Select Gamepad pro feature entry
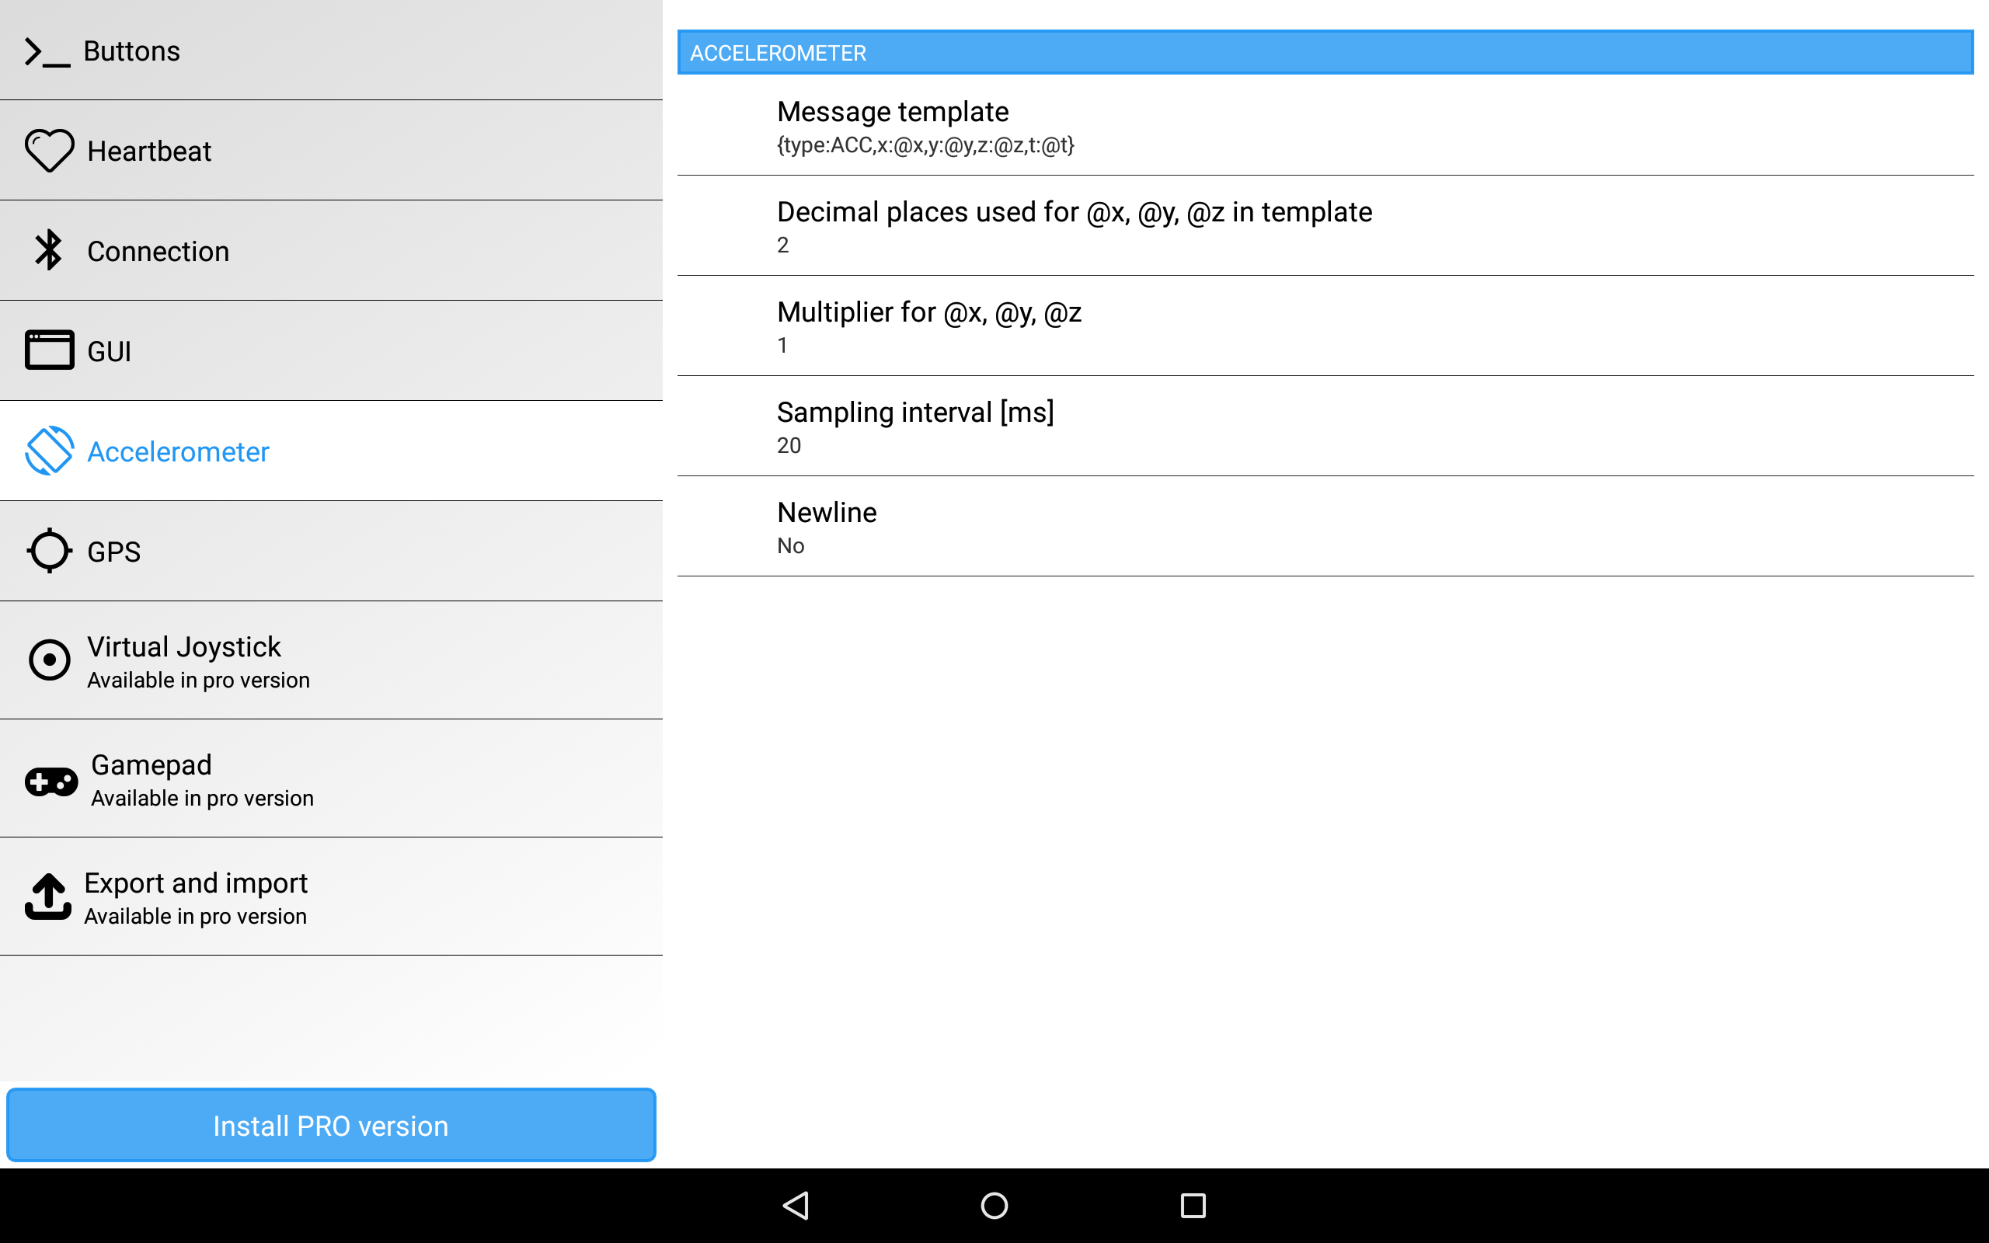Viewport: 1989px width, 1243px height. (331, 778)
